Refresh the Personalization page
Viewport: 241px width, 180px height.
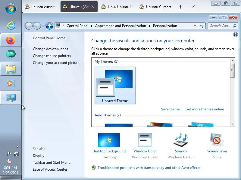point(202,26)
